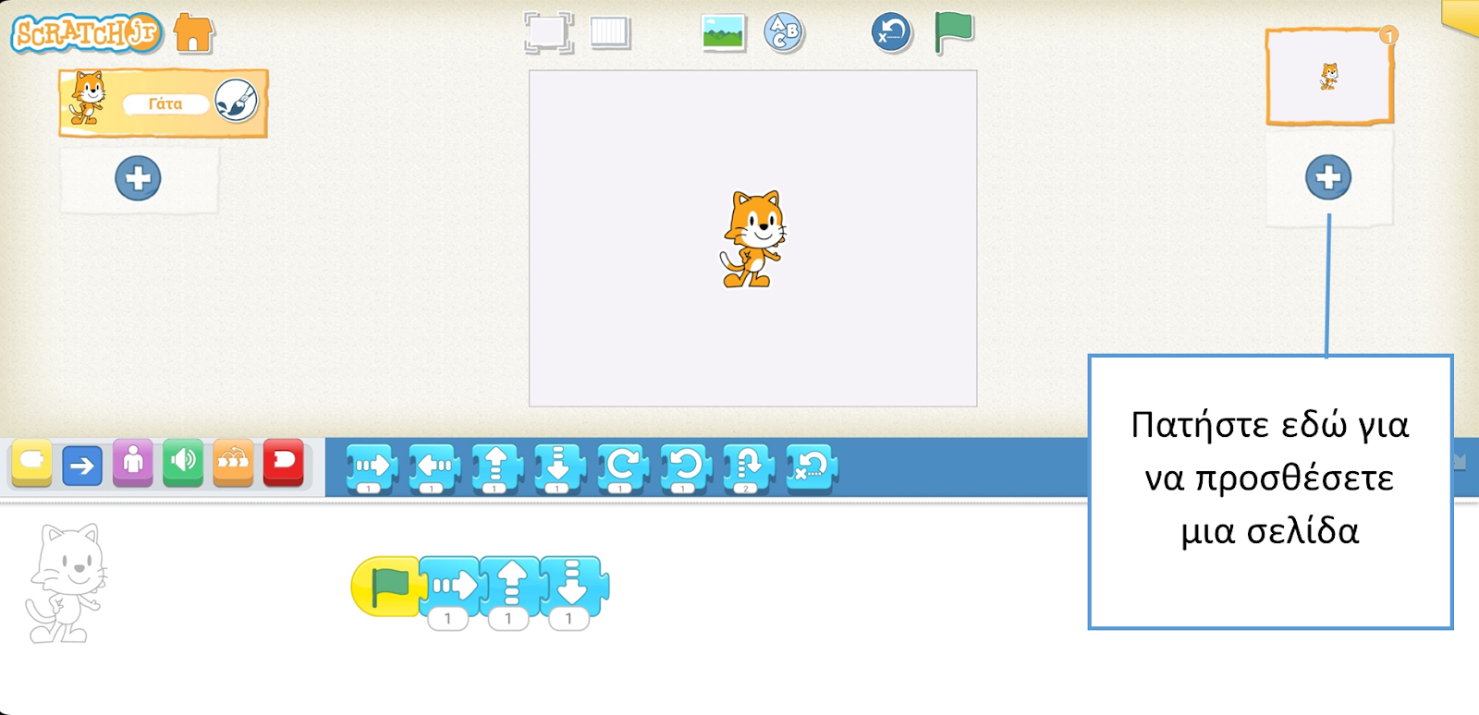Enter full screen presentation mode
This screenshot has height=715, width=1479.
point(548,32)
